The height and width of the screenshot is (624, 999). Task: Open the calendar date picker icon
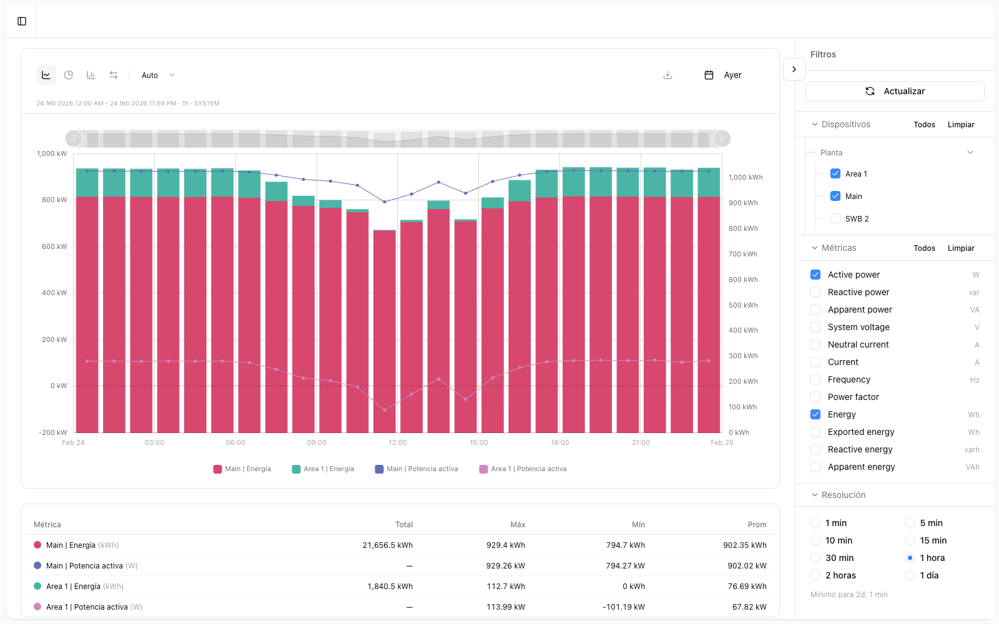[x=709, y=75]
